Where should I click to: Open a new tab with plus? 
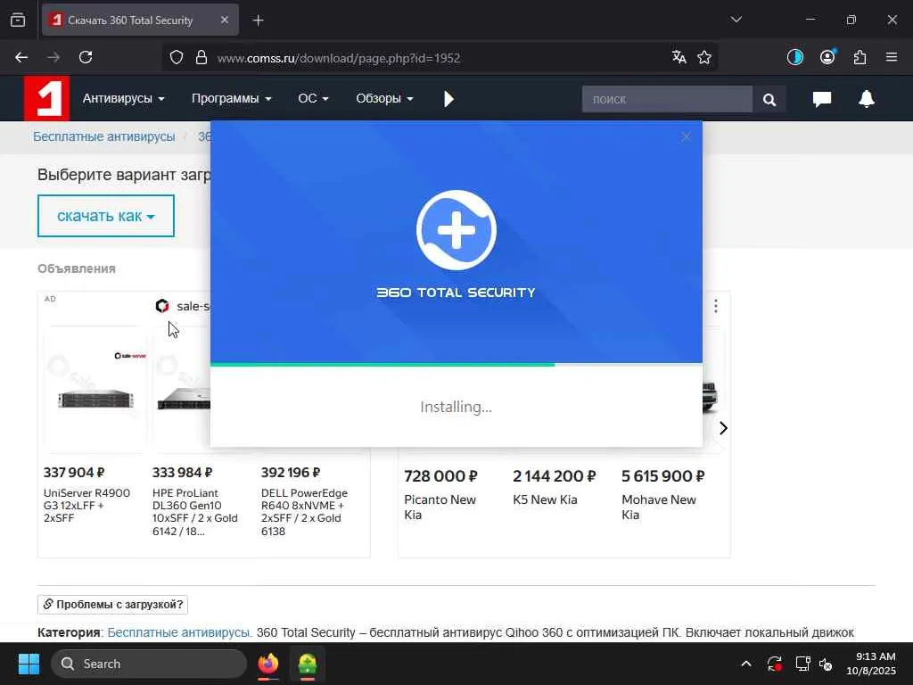259,21
